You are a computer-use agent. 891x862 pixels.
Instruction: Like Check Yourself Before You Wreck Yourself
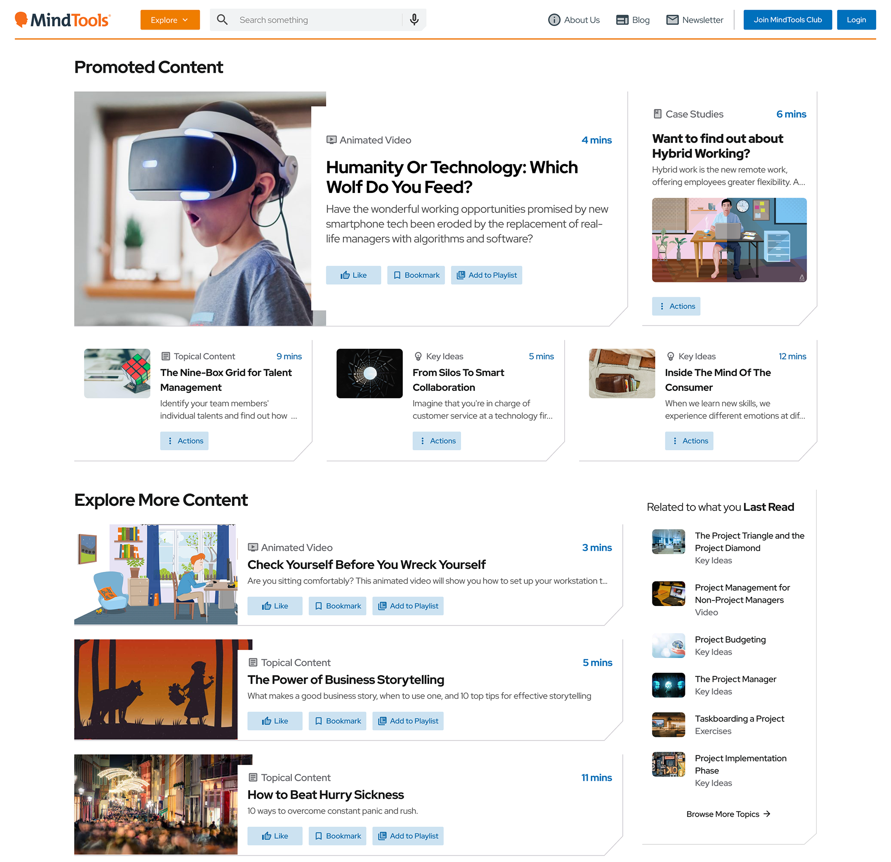[275, 606]
